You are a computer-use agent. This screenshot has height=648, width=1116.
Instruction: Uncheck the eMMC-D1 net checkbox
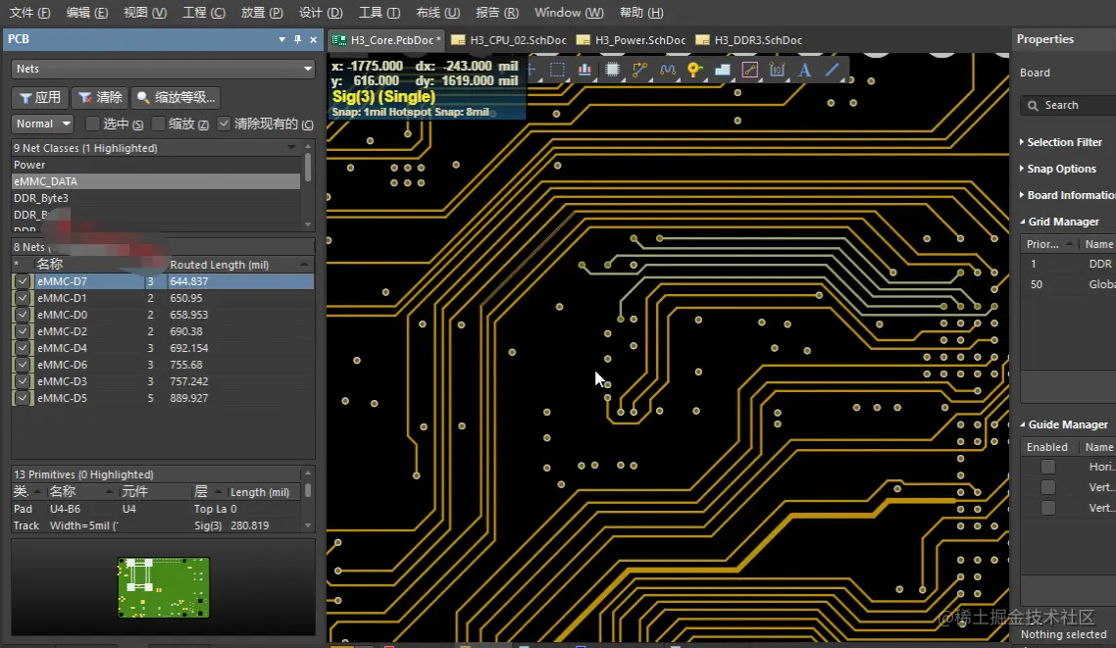coord(23,298)
